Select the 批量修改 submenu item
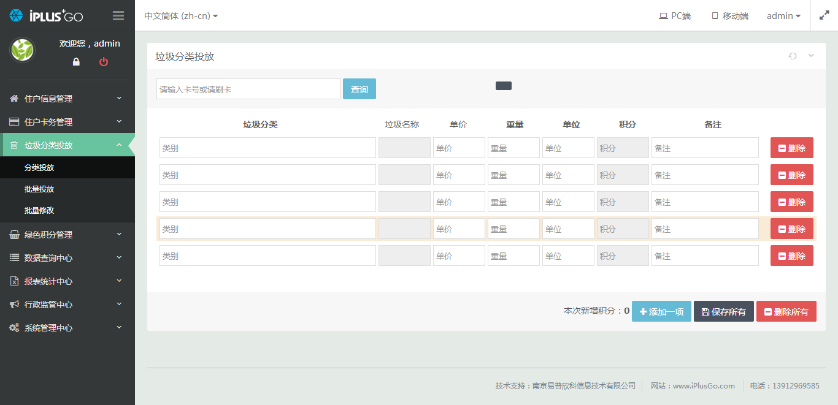Image resolution: width=838 pixels, height=405 pixels. pyautogui.click(x=39, y=210)
